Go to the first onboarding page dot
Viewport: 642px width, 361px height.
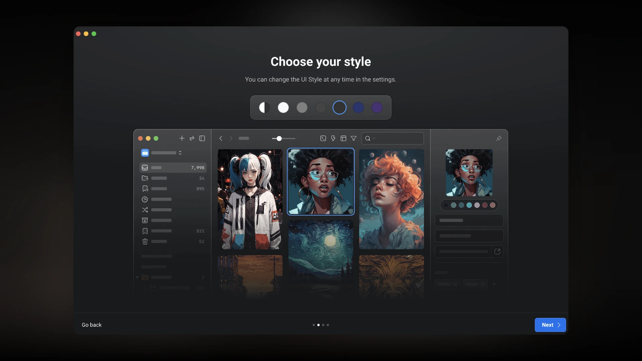coord(314,325)
